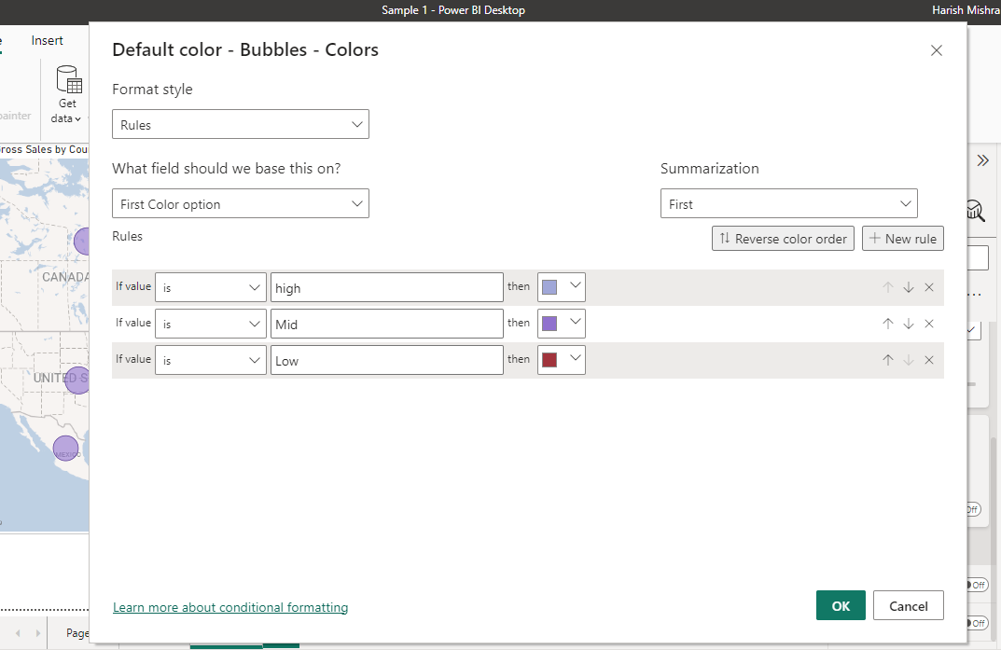1001x650 pixels.
Task: Edit the Low value input field
Action: (387, 360)
